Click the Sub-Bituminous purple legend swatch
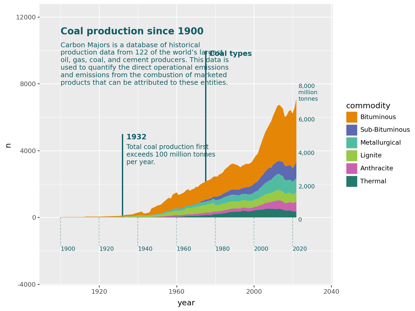Screen dimensions: 415x311 pos(352,130)
